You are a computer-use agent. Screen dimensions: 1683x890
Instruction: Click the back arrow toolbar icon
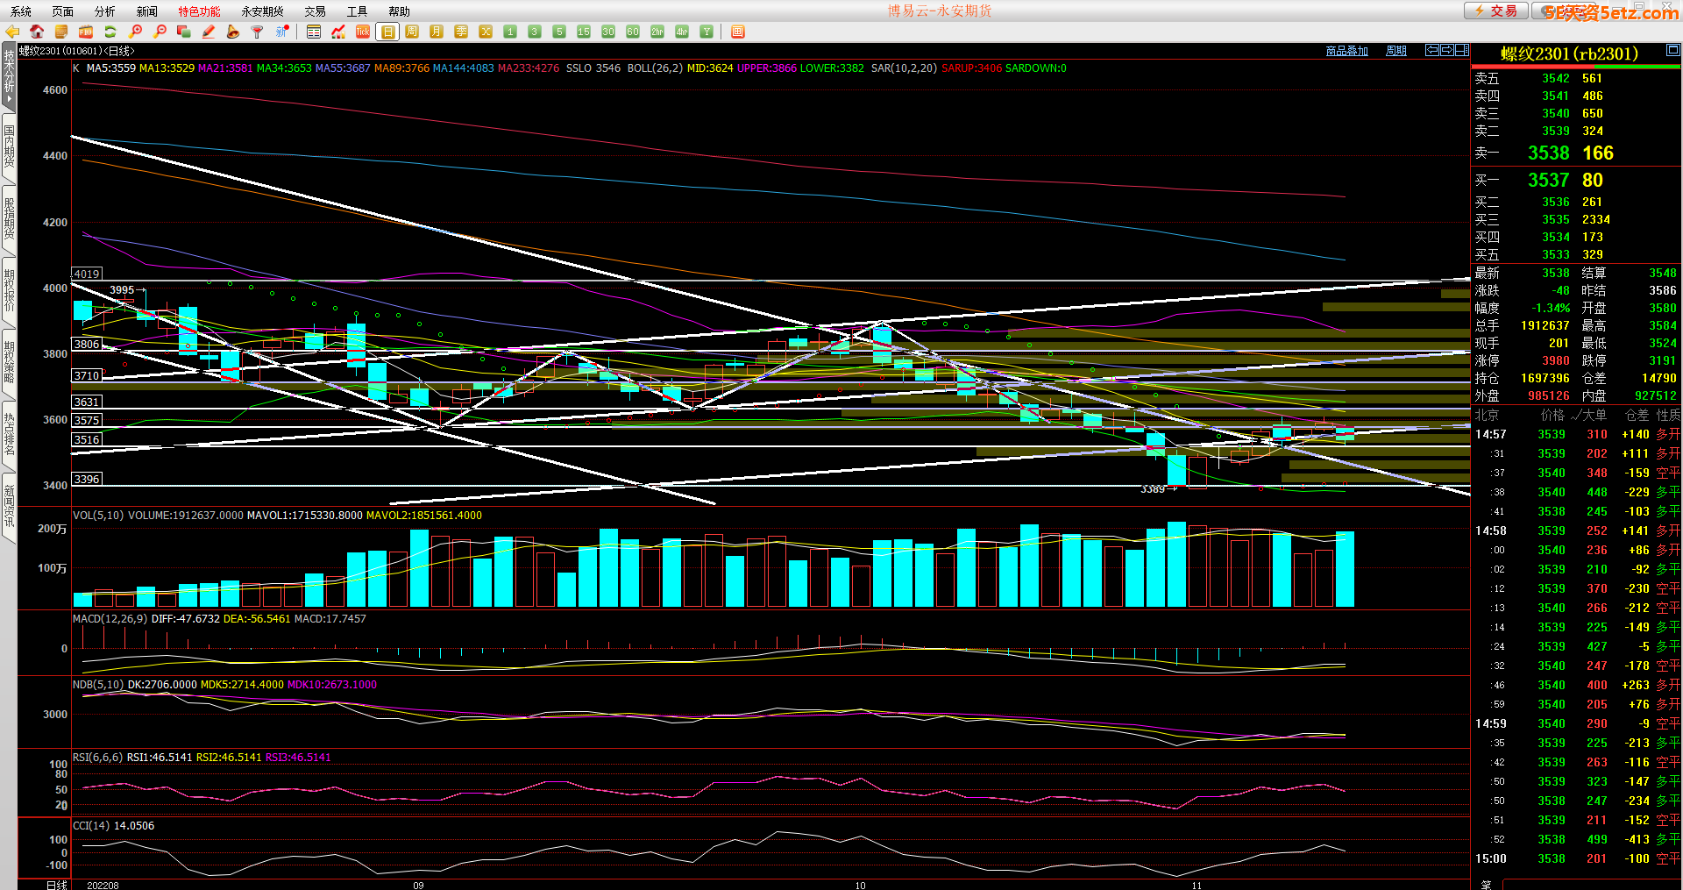coord(12,32)
